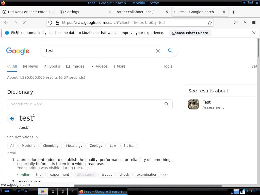Click the taskbar dropdown arrow icon
The width and height of the screenshot is (260, 195).
click(x=19, y=191)
